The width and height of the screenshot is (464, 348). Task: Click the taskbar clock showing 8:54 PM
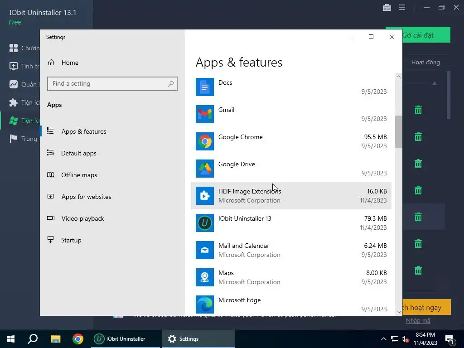point(425,339)
